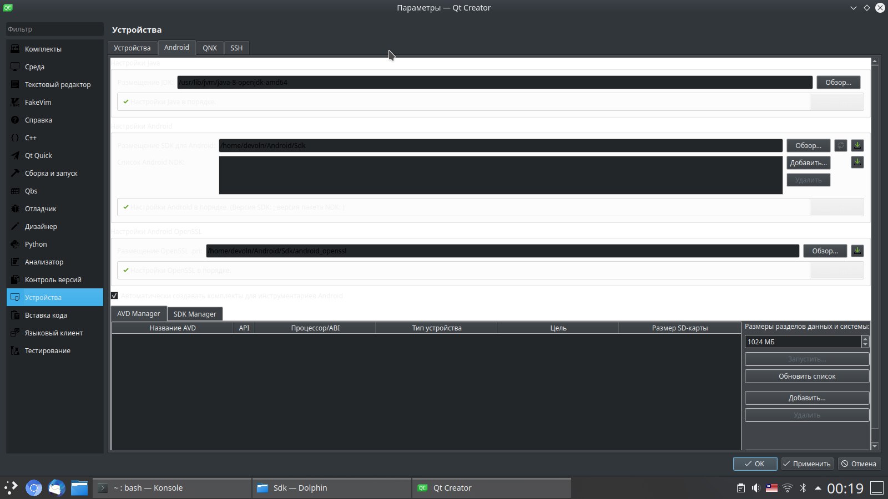
Task: Increase the 1024 МБ partition size
Action: point(865,339)
